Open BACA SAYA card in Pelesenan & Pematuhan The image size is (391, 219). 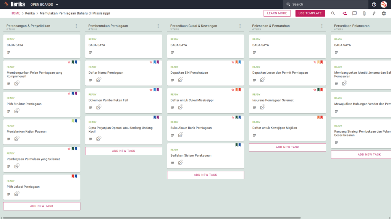point(287,46)
